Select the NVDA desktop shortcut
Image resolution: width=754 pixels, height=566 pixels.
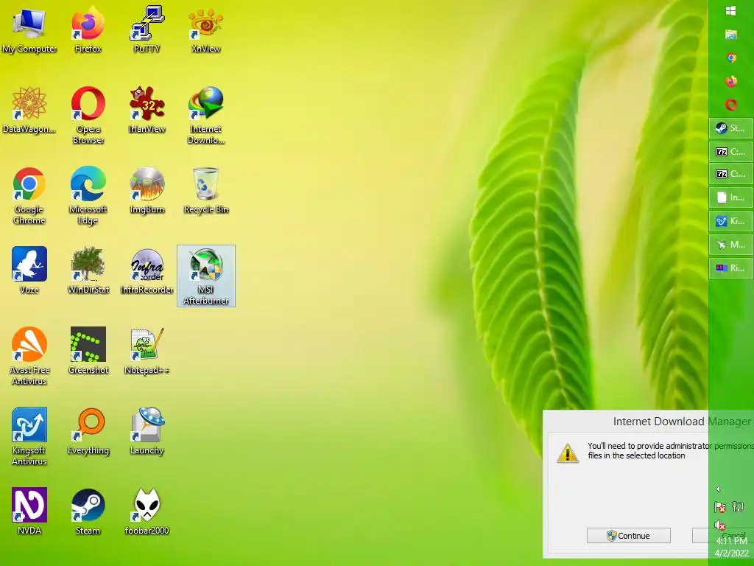tap(29, 511)
